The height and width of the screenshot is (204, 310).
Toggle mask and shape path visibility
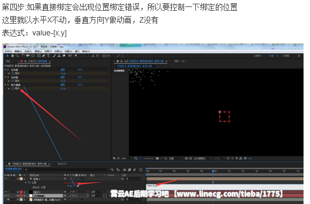140,158
